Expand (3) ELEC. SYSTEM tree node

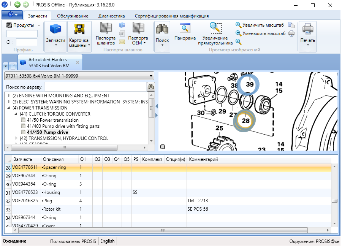tap(9, 102)
